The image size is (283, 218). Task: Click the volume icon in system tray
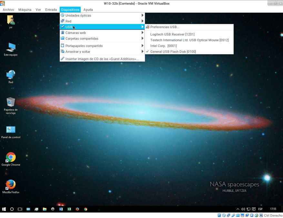click(x=243, y=209)
